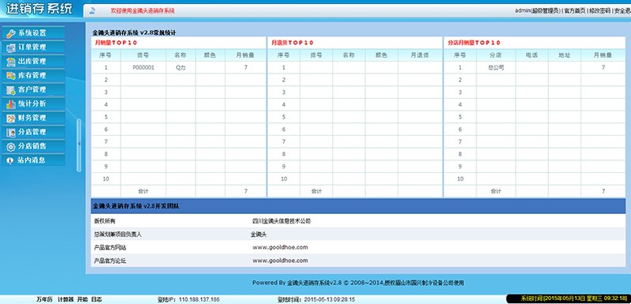Viewport: 631px width, 304px height.
Task: Click the 分店 column header
Action: tap(496, 55)
